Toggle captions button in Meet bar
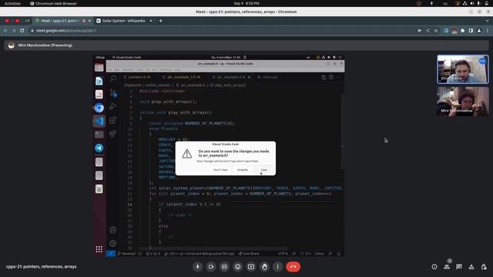This screenshot has height=277, width=493. click(x=224, y=267)
